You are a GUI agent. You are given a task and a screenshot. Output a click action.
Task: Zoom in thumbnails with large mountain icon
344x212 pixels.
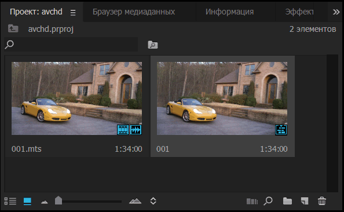pos(135,201)
